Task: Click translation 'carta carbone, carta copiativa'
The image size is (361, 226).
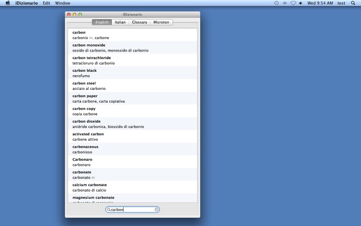Action: point(98,101)
